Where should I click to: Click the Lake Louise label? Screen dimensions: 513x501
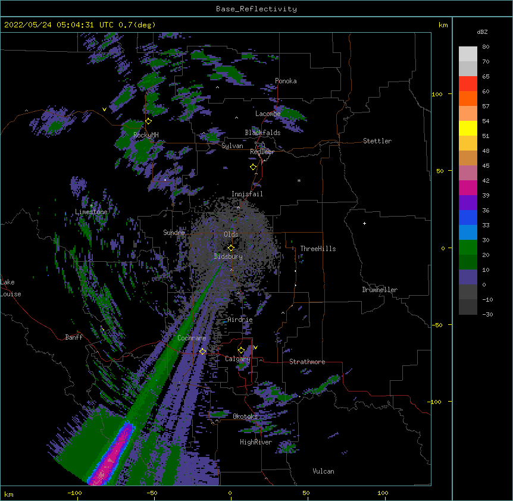tap(11, 288)
